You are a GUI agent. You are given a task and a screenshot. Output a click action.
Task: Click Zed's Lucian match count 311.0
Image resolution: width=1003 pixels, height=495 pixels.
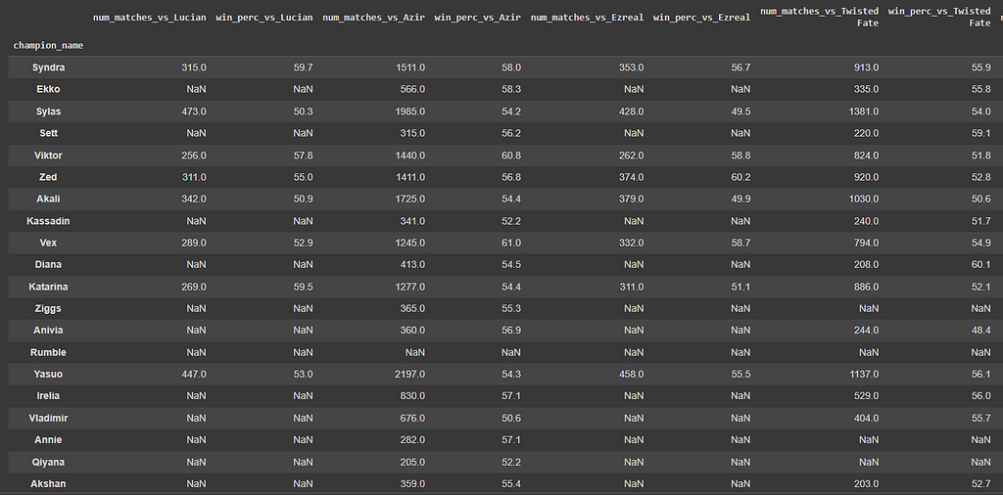pos(193,178)
